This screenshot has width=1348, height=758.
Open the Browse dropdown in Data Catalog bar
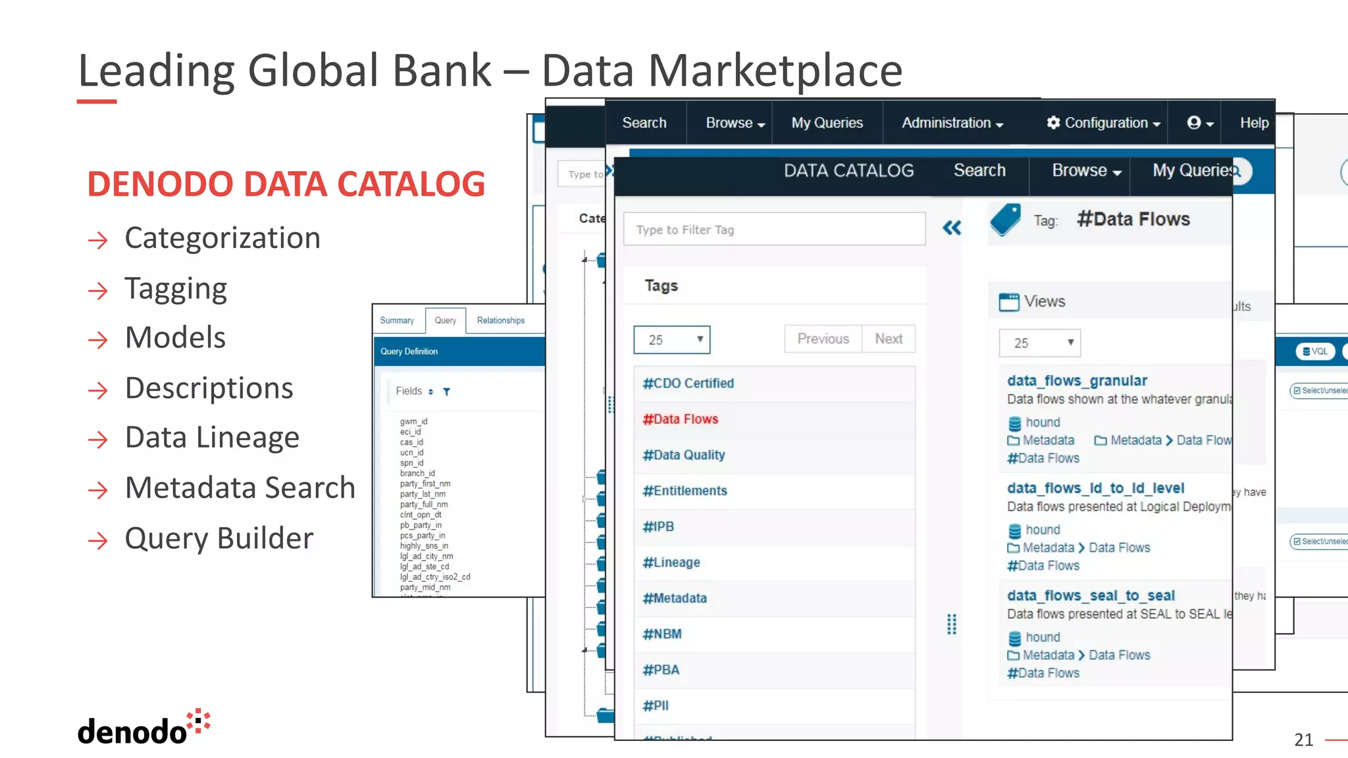[x=1086, y=171]
